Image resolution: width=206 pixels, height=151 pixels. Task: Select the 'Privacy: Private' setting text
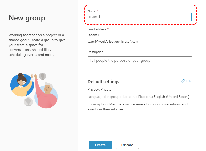(x=100, y=89)
